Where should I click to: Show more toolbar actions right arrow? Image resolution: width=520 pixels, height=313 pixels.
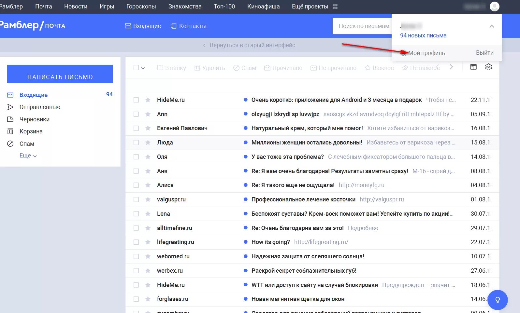pyautogui.click(x=451, y=67)
